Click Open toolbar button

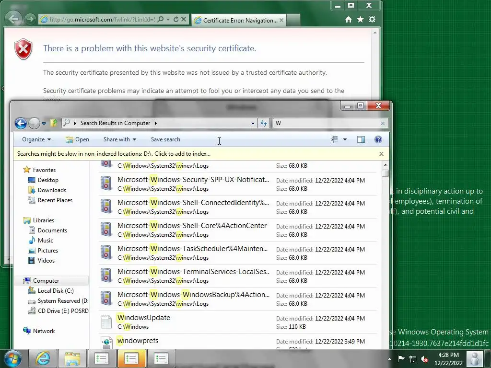77,139
